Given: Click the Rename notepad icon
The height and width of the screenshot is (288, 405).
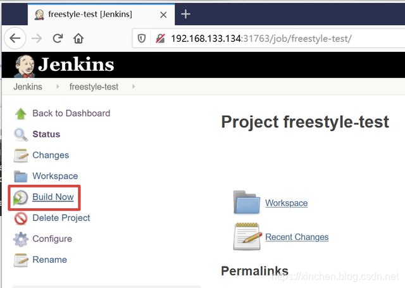Looking at the screenshot, I should click(21, 260).
